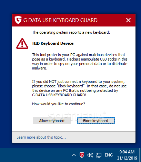This screenshot has width=141, height=162.
Task: Click the G DATA USB KEYBOARD GUARD title text
Action: (x=60, y=20)
